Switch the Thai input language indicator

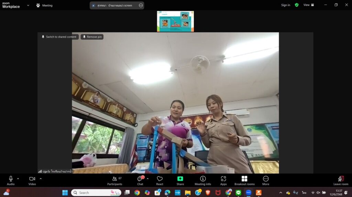pyautogui.click(x=304, y=193)
